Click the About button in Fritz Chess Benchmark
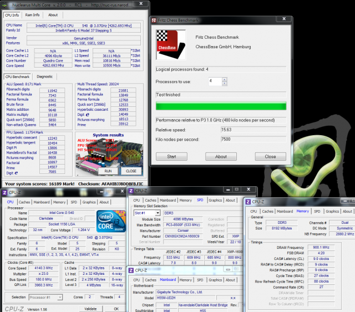355x312 pixels. pyautogui.click(x=221, y=157)
